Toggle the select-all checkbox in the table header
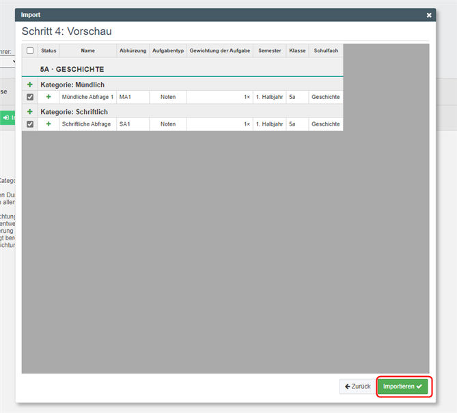 30,51
